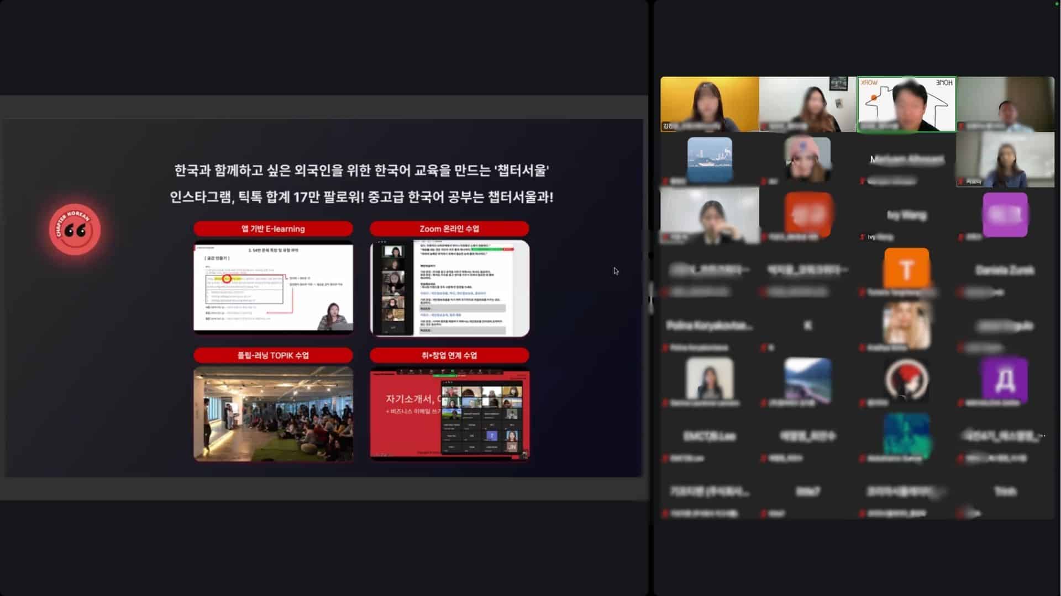Click the muted mic icon beside Ivy Wang label

click(863, 237)
